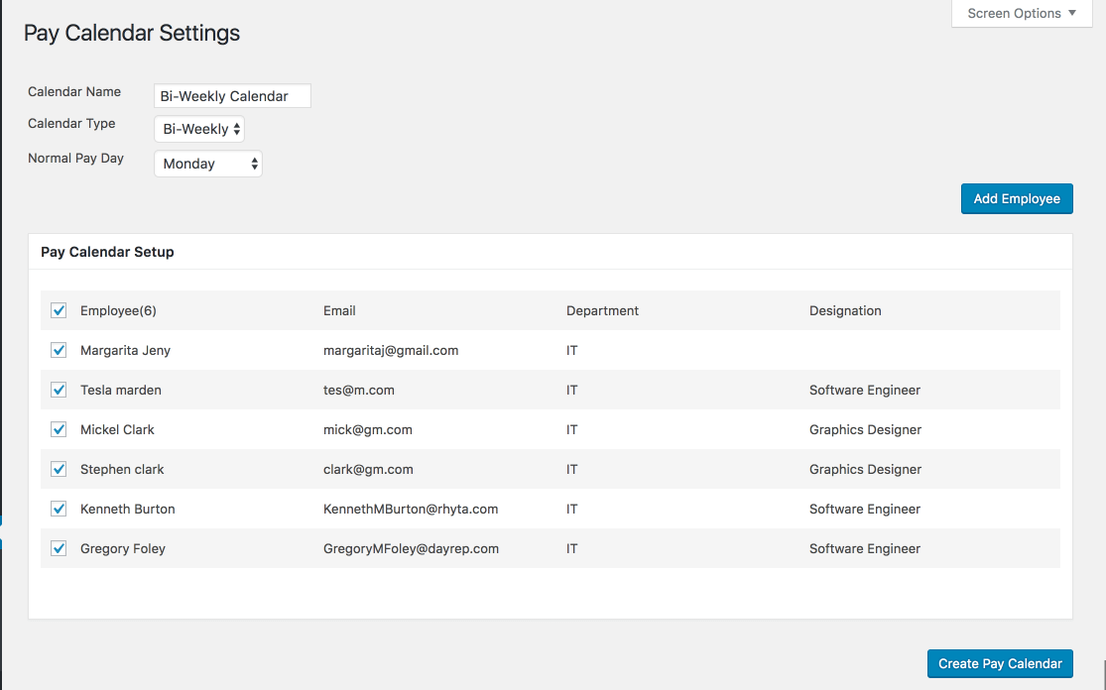The image size is (1106, 690).
Task: Deselect Mickel Clark's checkbox
Action: click(59, 429)
